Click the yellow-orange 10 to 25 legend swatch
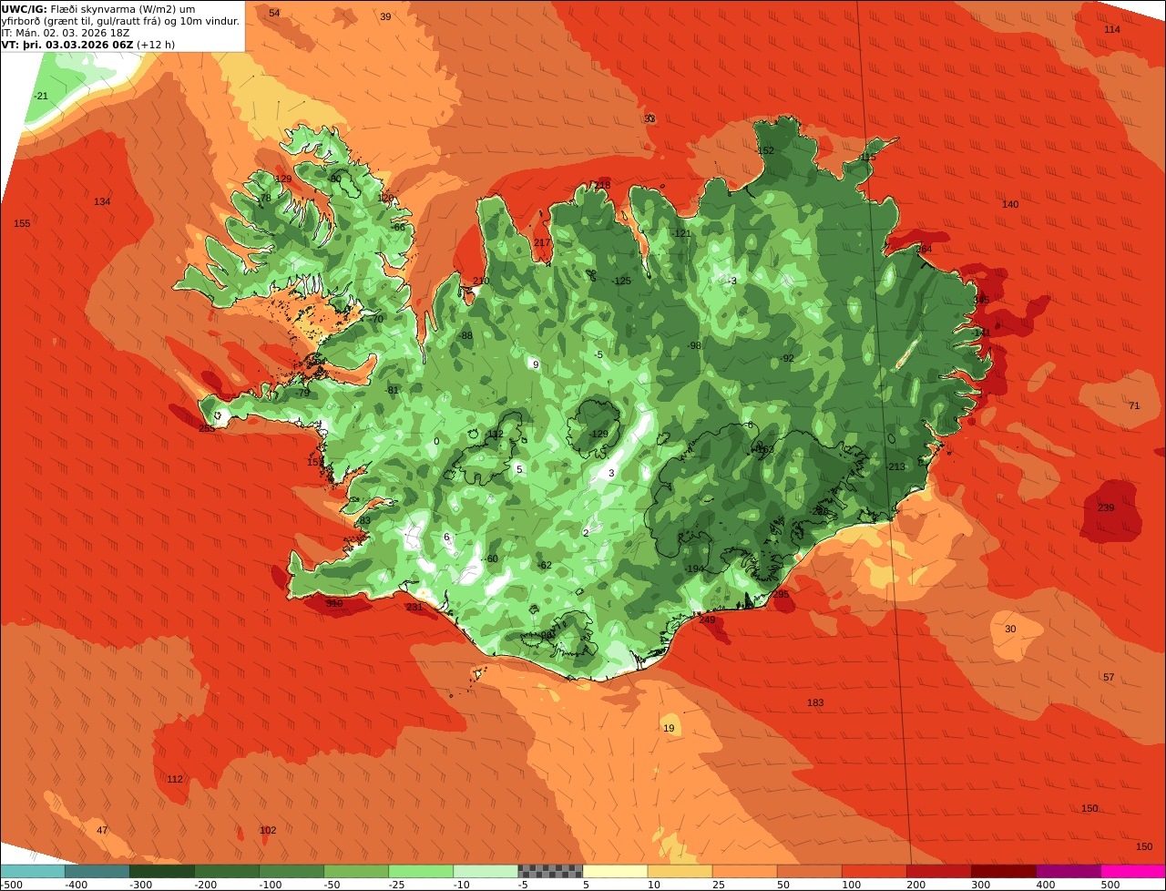 [680, 871]
